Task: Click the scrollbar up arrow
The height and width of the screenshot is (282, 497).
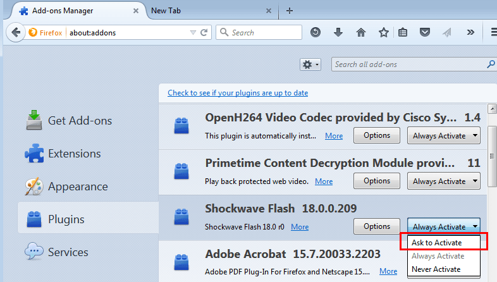Action: [492, 109]
